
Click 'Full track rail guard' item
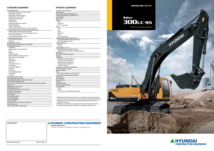[63, 66]
